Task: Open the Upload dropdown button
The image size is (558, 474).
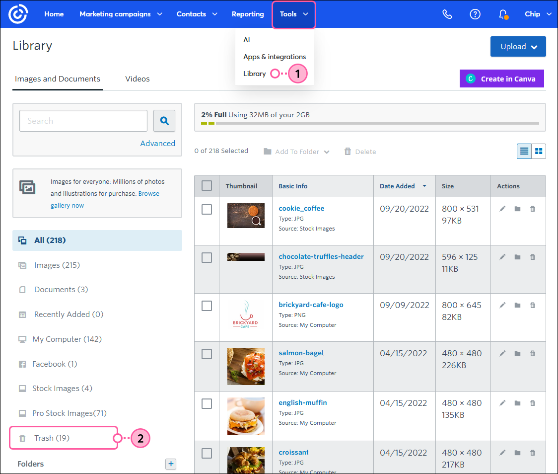Action: pyautogui.click(x=518, y=46)
